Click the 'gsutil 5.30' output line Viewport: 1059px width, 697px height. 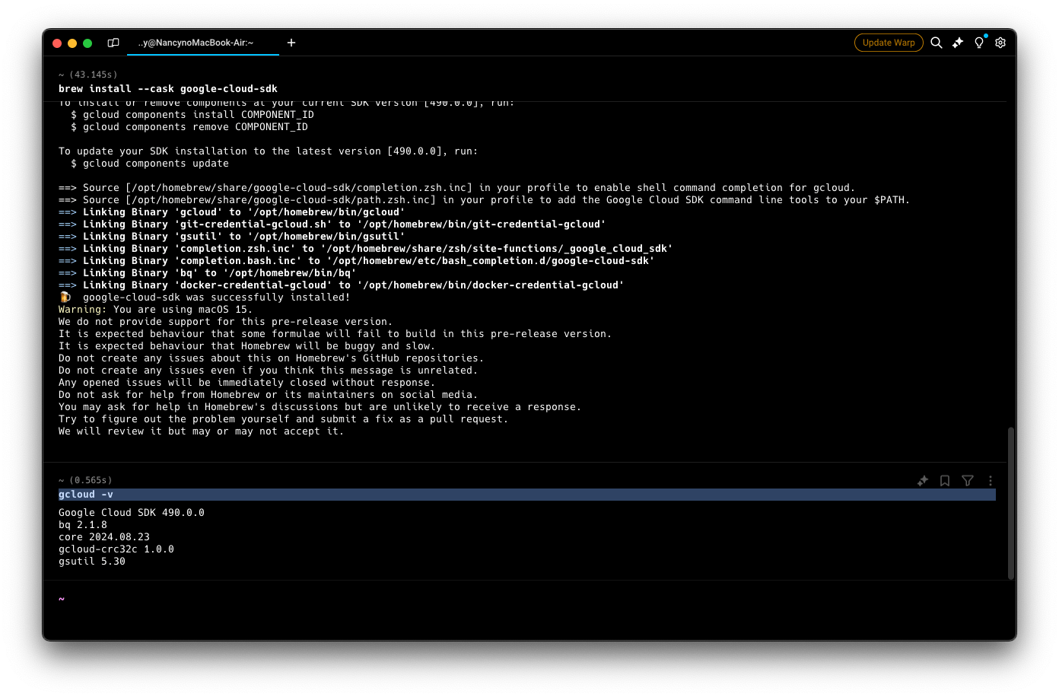(92, 562)
